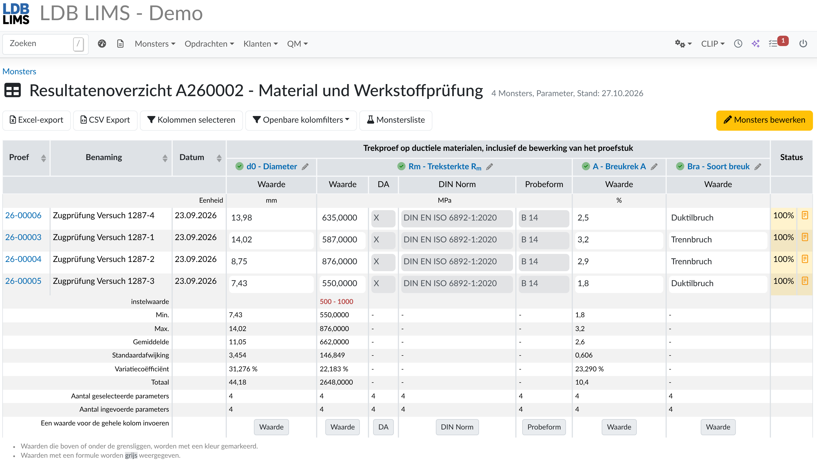The height and width of the screenshot is (460, 817).
Task: Open sample link 26-00006
Action: coord(23,215)
